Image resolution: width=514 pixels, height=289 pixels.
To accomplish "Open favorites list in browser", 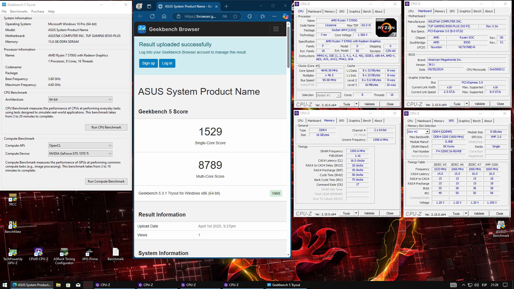I will pyautogui.click(x=263, y=16).
